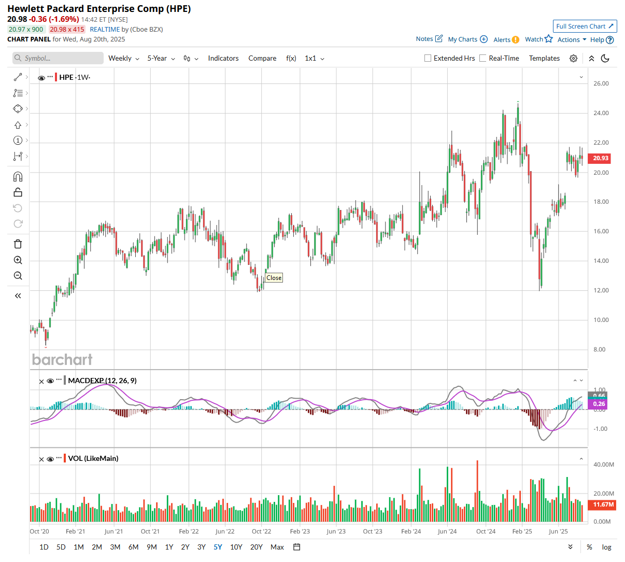
Task: Open the Templates menu
Action: tap(544, 59)
